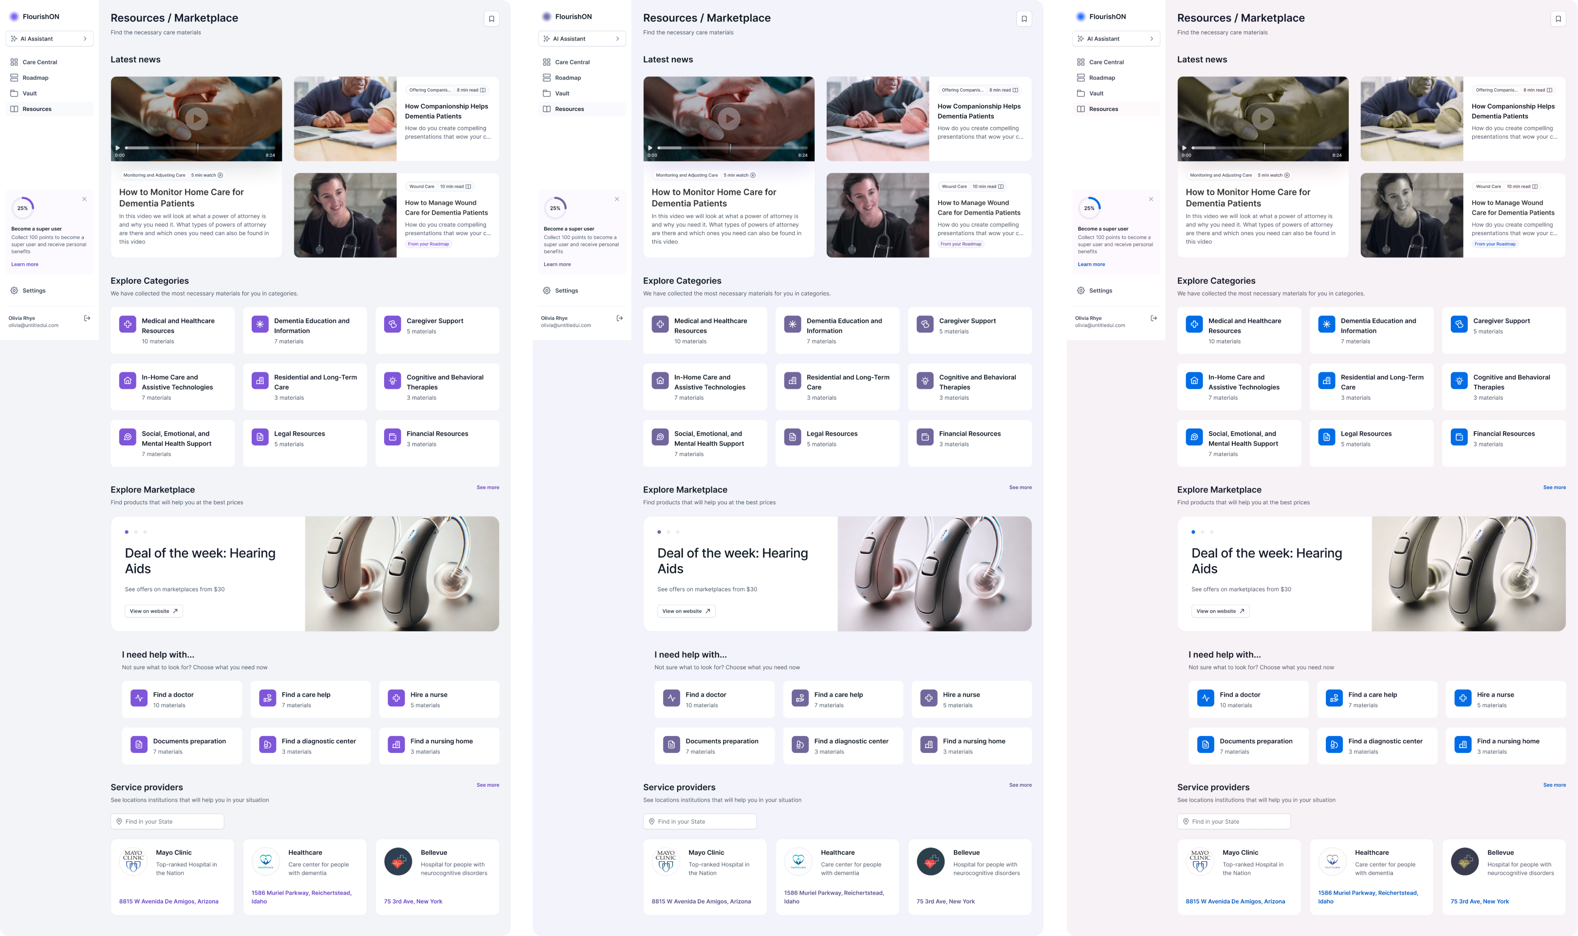The width and height of the screenshot is (1578, 936).
Task: Open Roadmap in the blue-themed sidebar
Action: click(x=1102, y=77)
